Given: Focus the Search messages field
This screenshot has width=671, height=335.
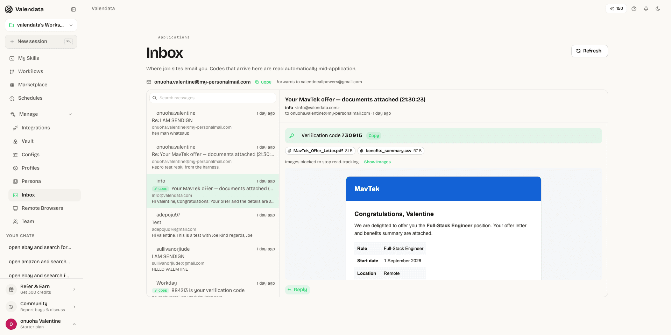Looking at the screenshot, I should [x=213, y=98].
